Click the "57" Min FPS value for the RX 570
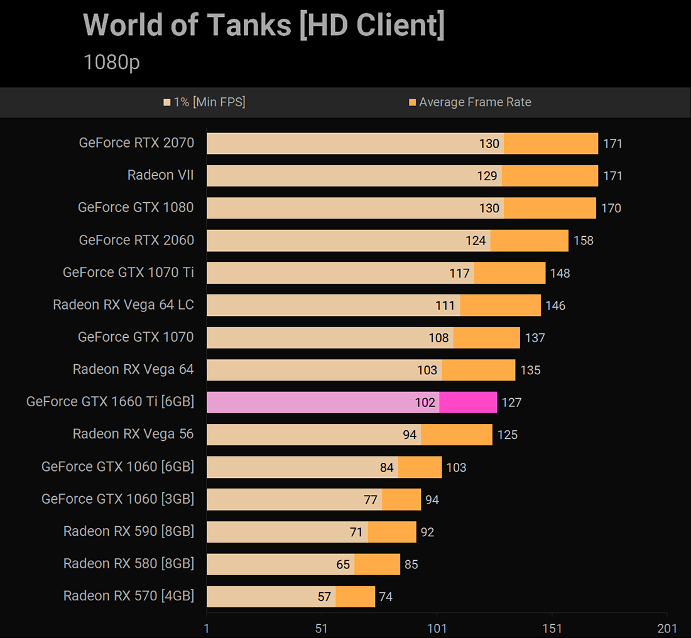 324,597
